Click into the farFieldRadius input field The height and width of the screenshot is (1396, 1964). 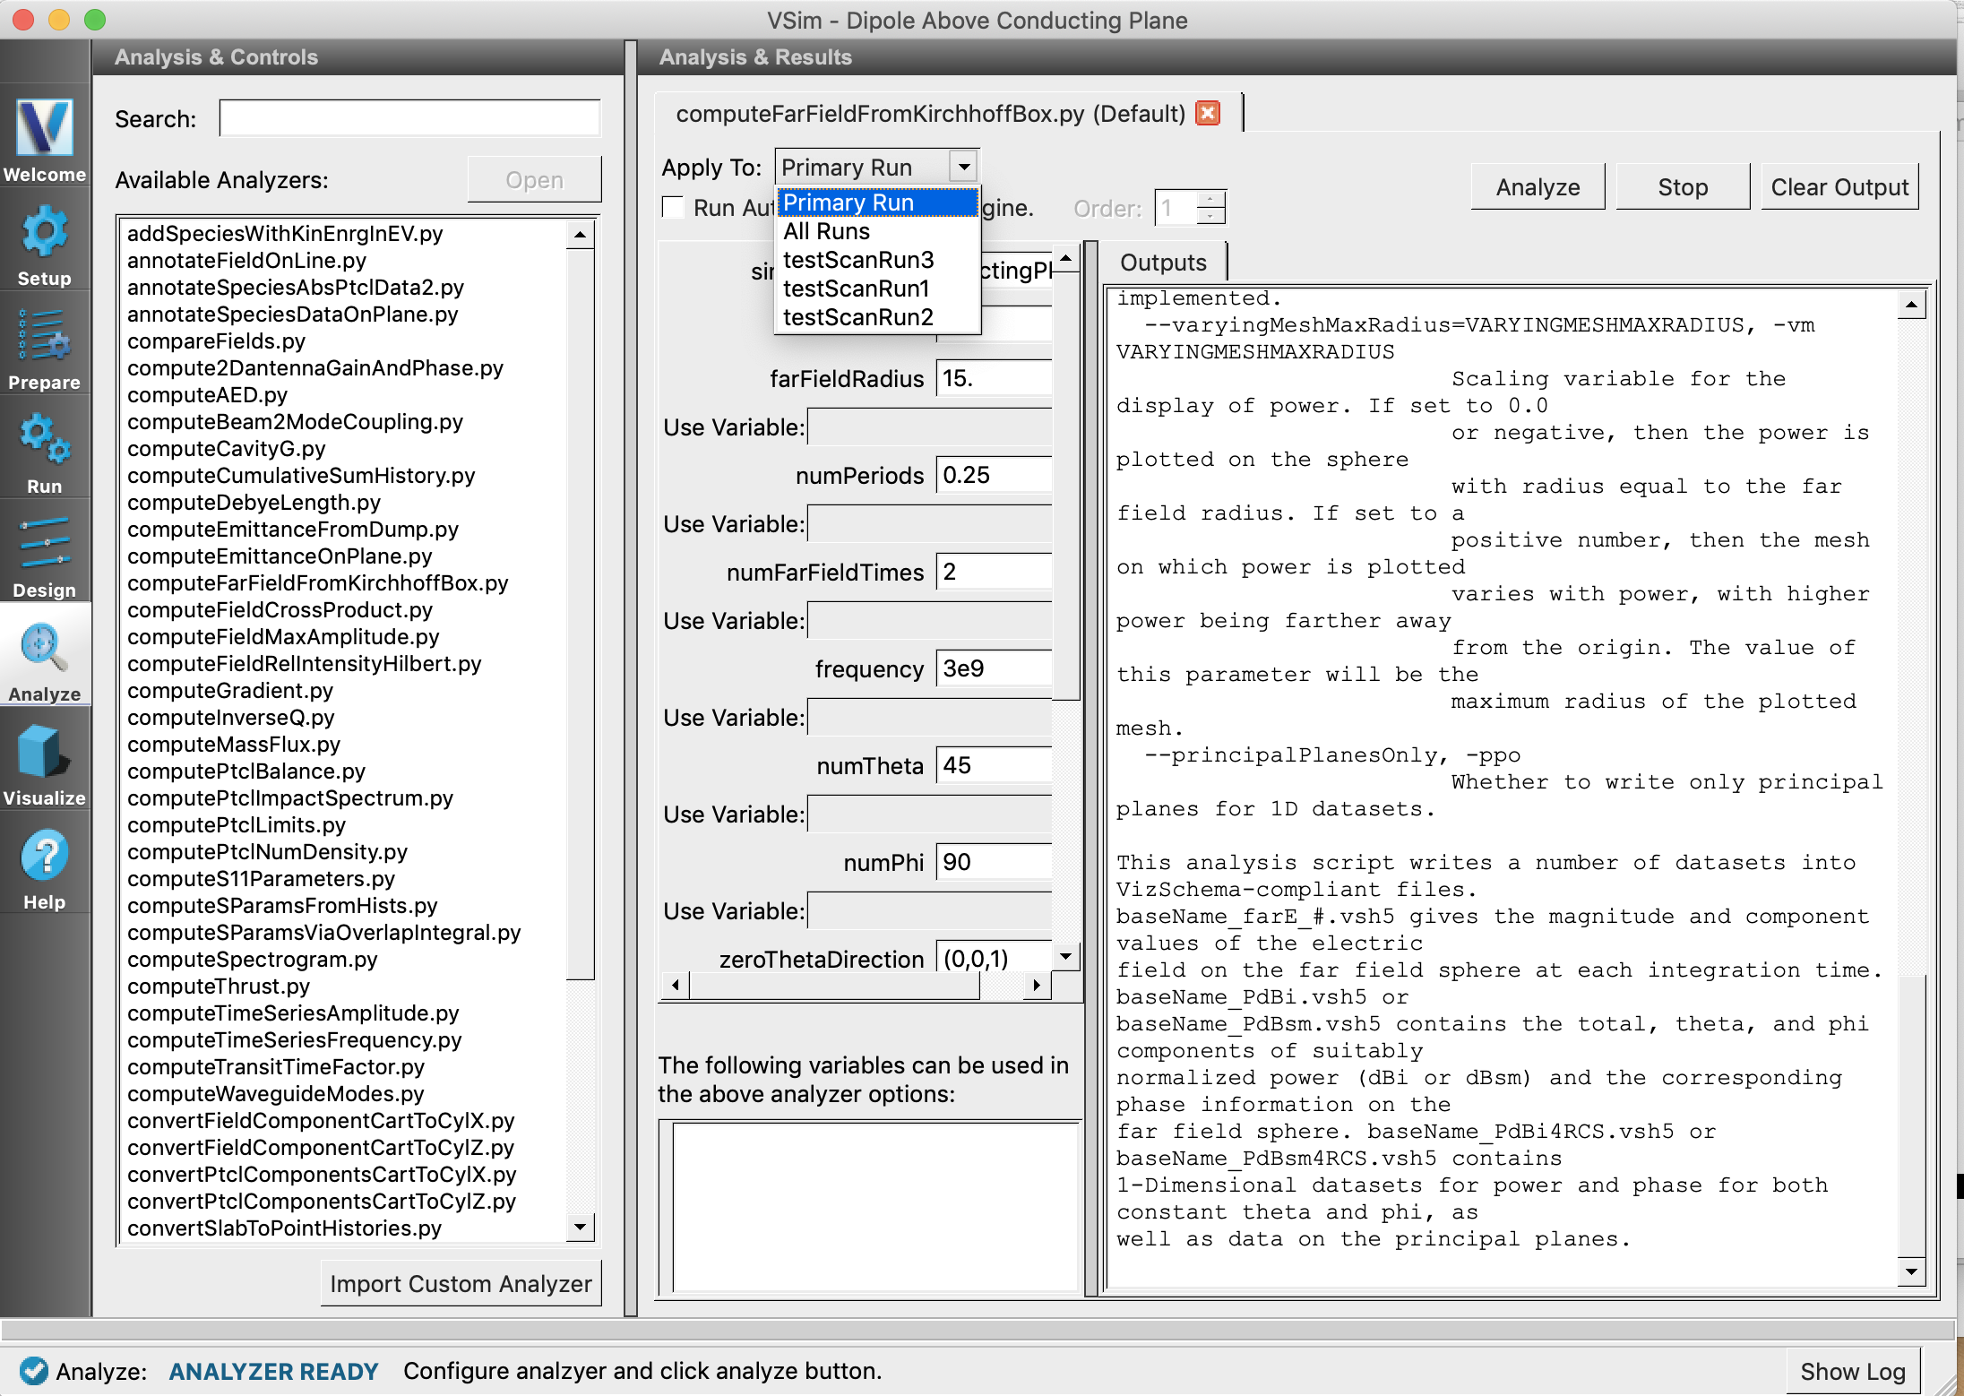(993, 378)
